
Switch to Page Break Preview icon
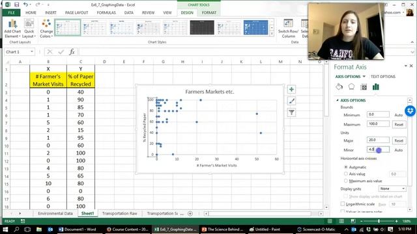tap(353, 221)
